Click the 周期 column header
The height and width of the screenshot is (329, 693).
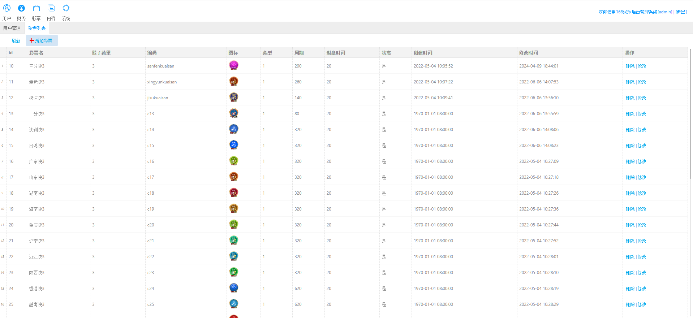[x=308, y=53]
